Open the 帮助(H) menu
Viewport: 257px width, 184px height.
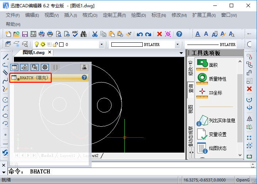13,24
